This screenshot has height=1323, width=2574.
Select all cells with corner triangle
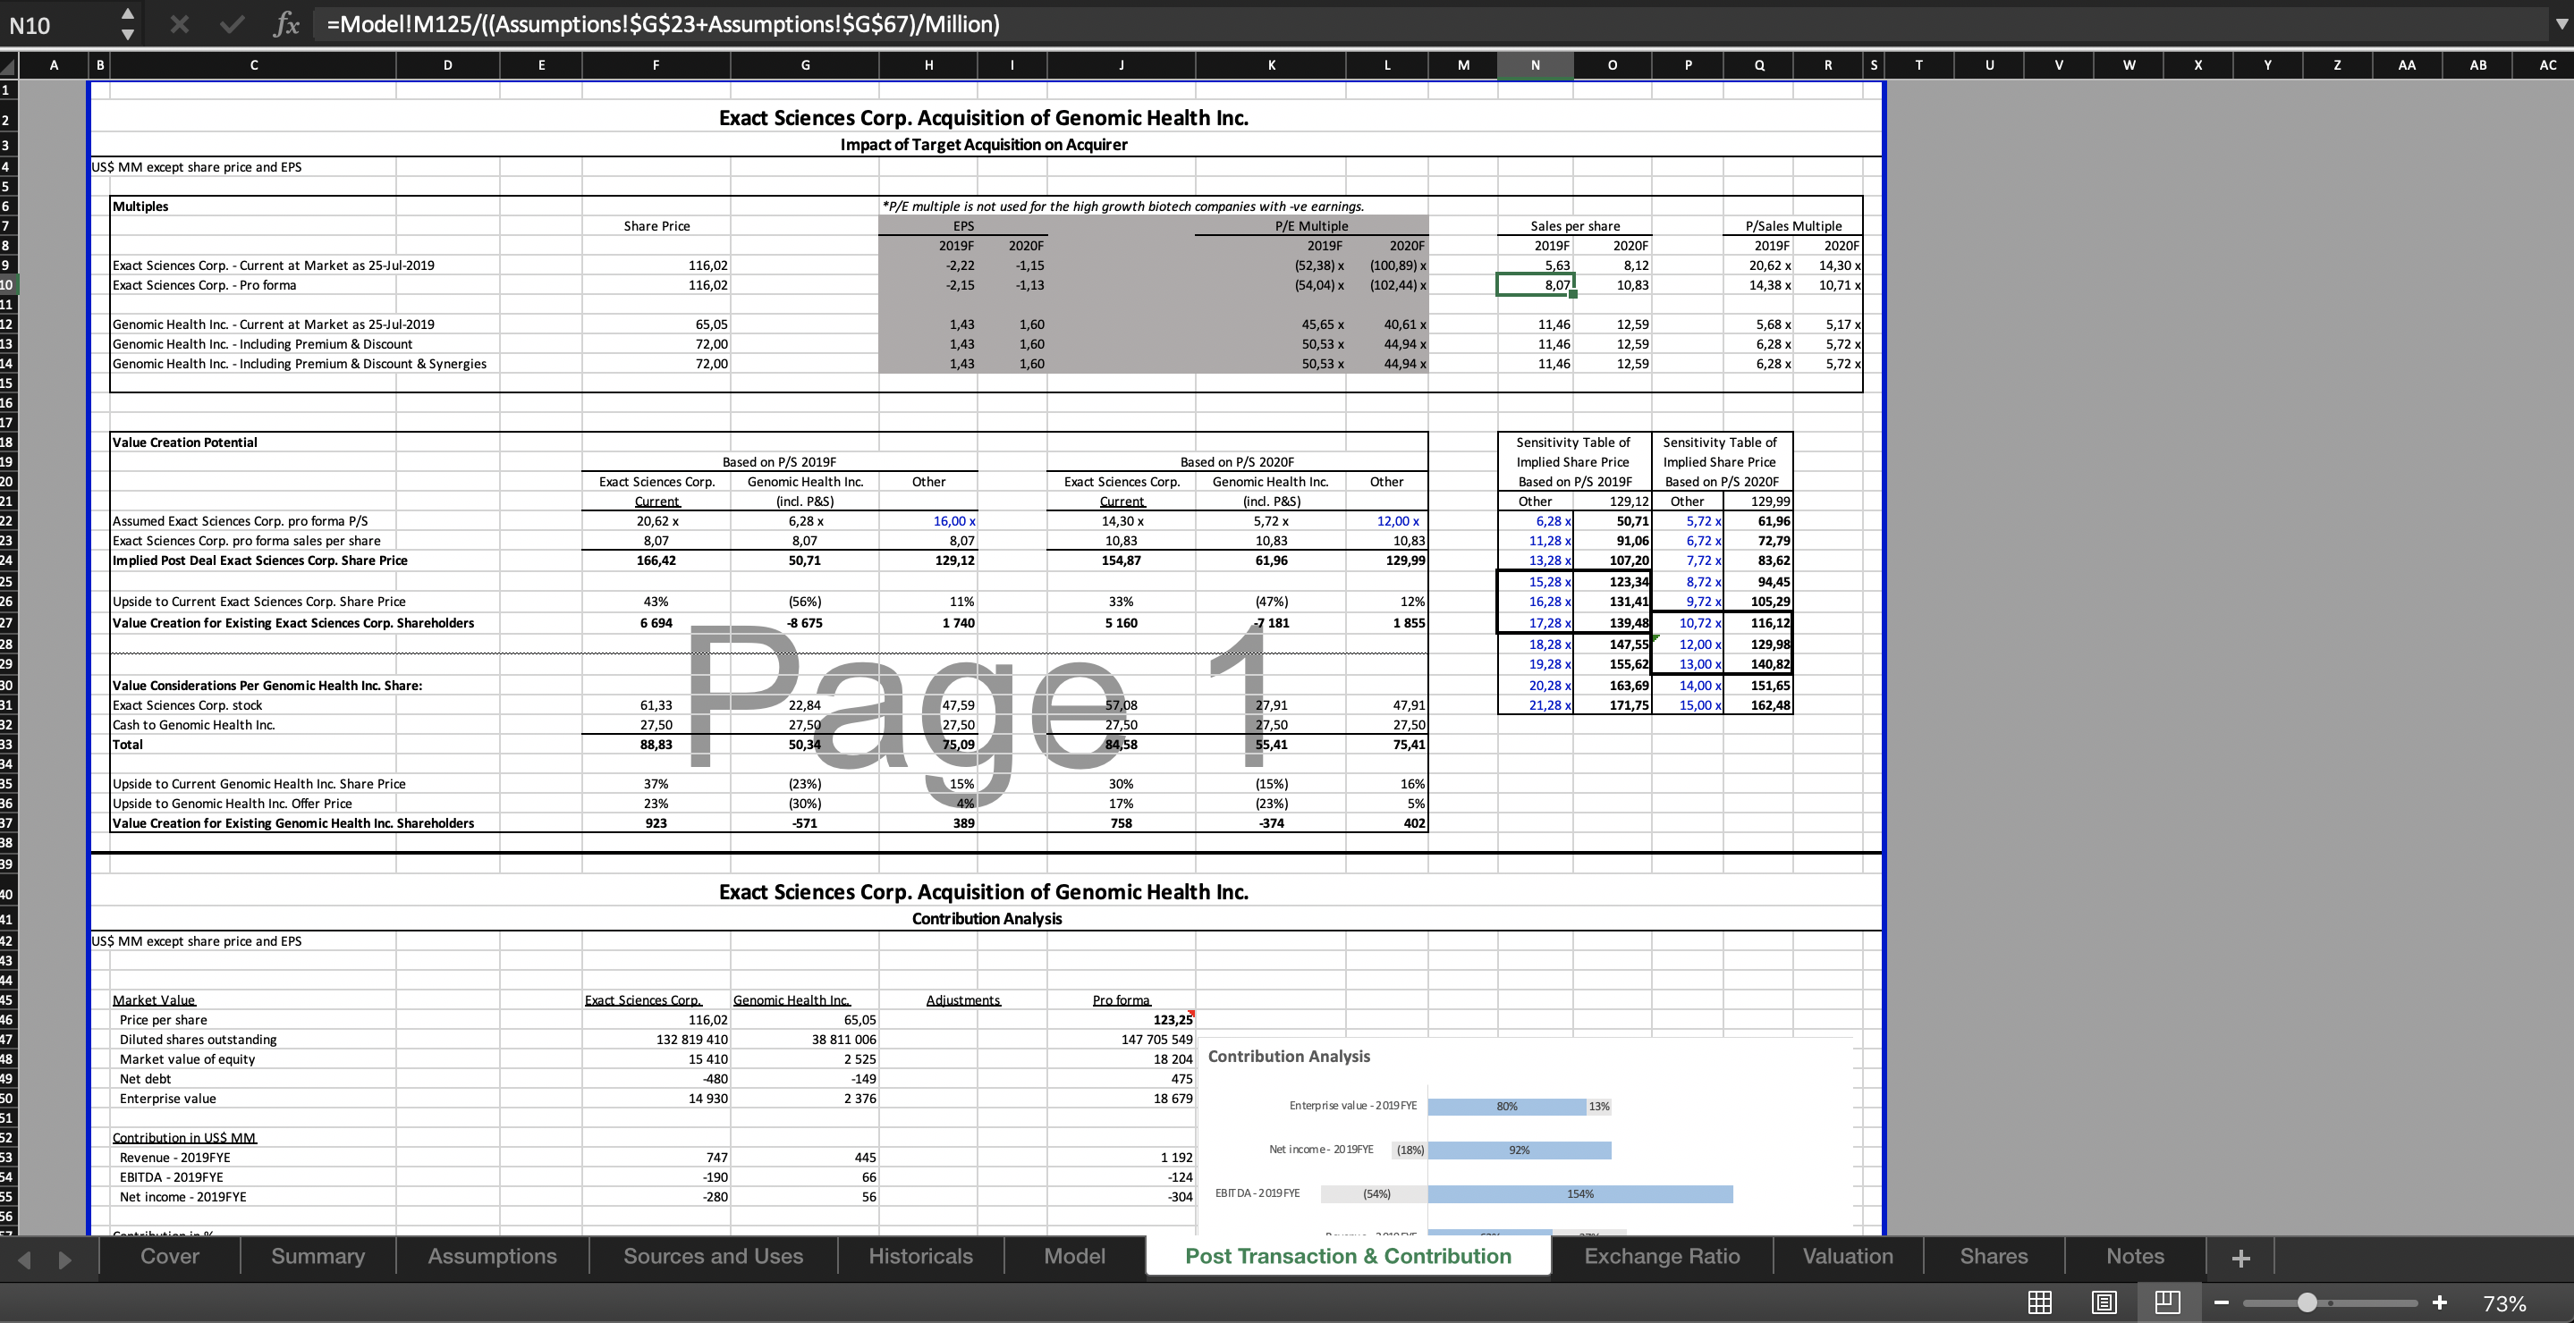tap(9, 66)
